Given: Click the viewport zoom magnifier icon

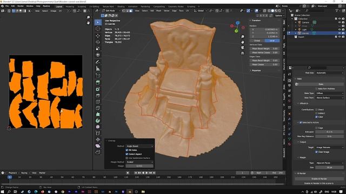Looking at the screenshot, I should point(243,37).
